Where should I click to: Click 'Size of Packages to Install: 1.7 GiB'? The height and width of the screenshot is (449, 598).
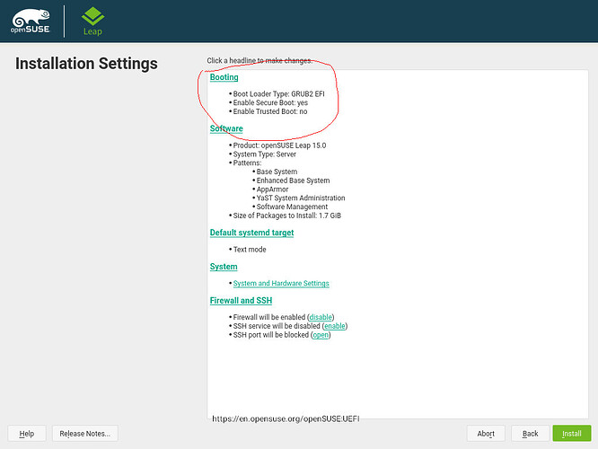pos(286,216)
